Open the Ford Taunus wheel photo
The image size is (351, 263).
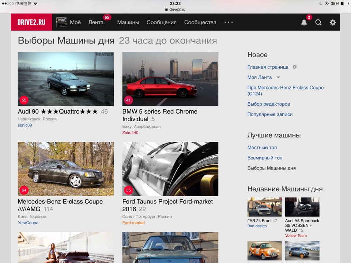point(170,169)
